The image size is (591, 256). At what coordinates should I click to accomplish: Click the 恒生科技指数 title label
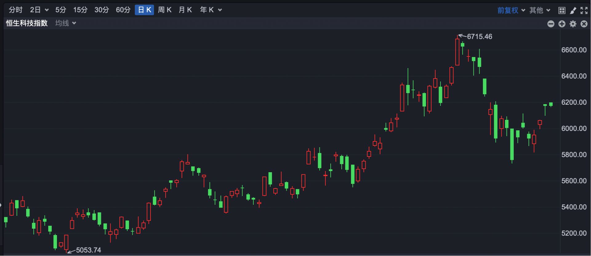coord(27,23)
